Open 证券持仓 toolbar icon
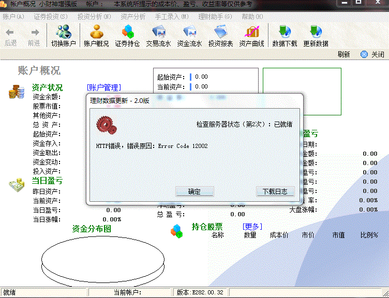This screenshot has width=389, height=298. 127,36
